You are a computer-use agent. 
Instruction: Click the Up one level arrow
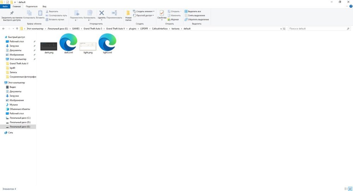pyautogui.click(x=17, y=29)
